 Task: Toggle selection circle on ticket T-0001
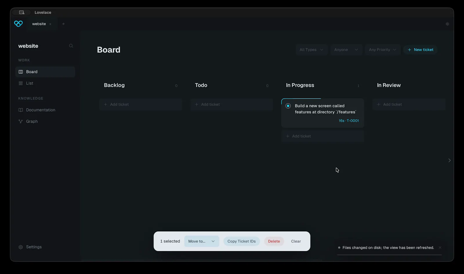point(288,106)
